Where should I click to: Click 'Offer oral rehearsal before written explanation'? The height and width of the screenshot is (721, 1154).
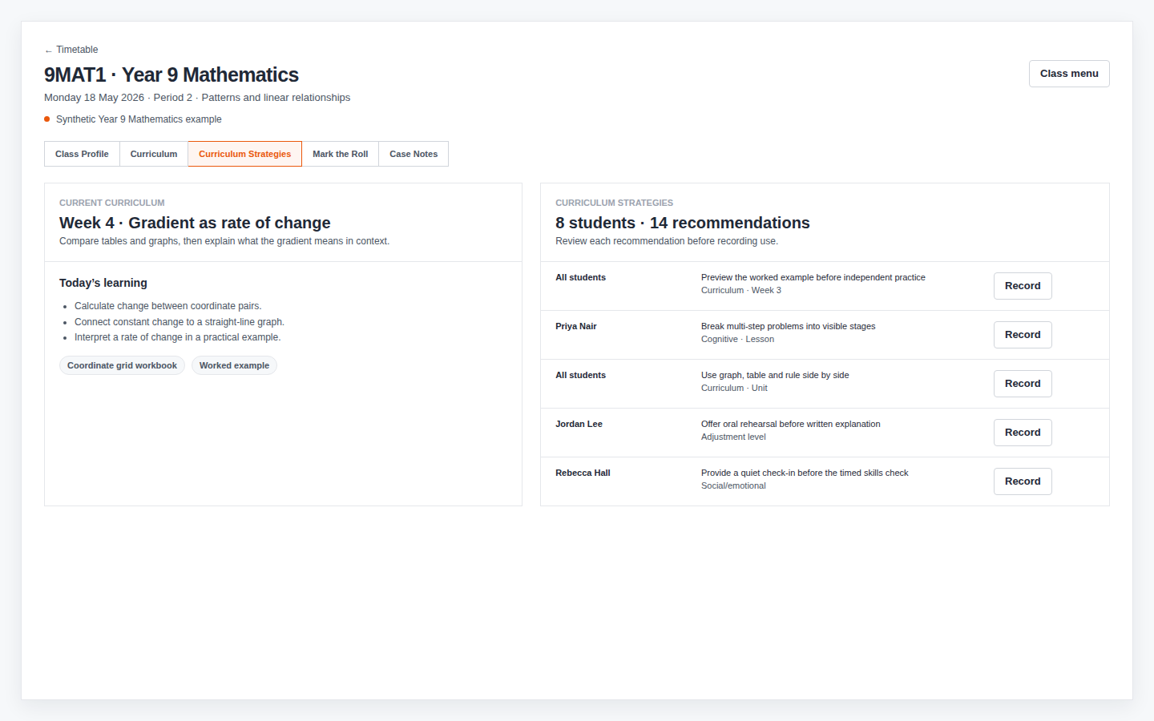(790, 424)
